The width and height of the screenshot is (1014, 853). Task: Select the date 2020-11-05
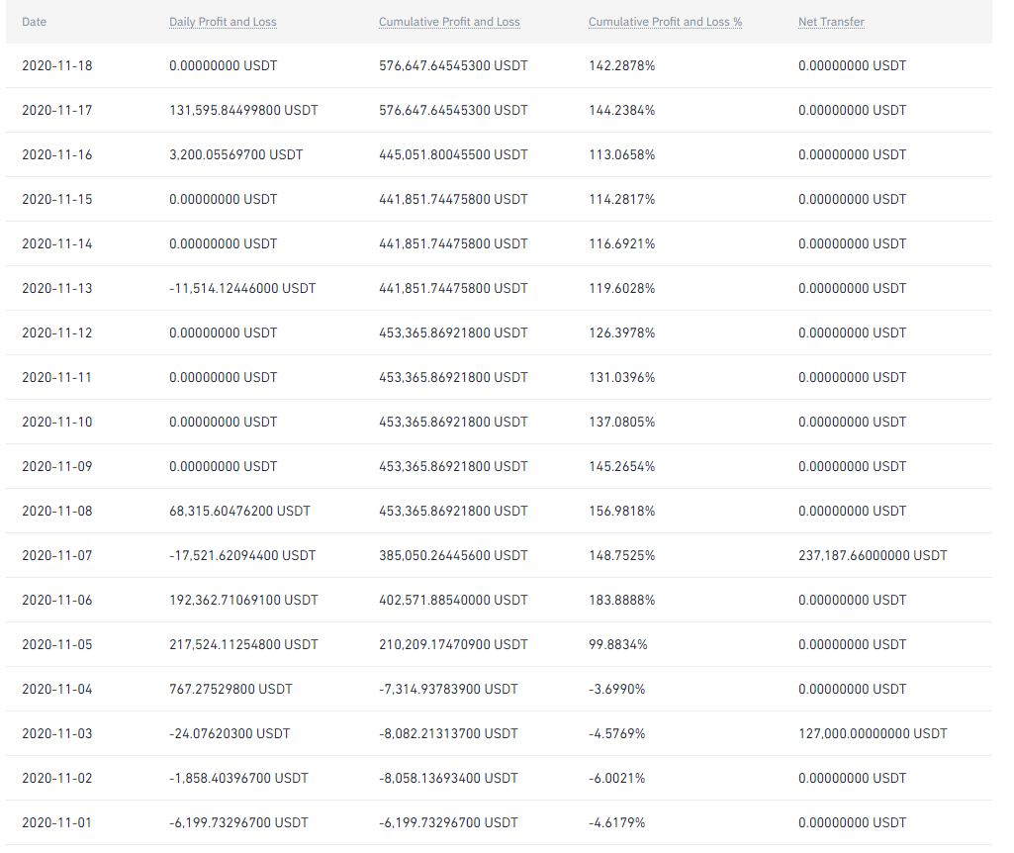click(x=57, y=645)
